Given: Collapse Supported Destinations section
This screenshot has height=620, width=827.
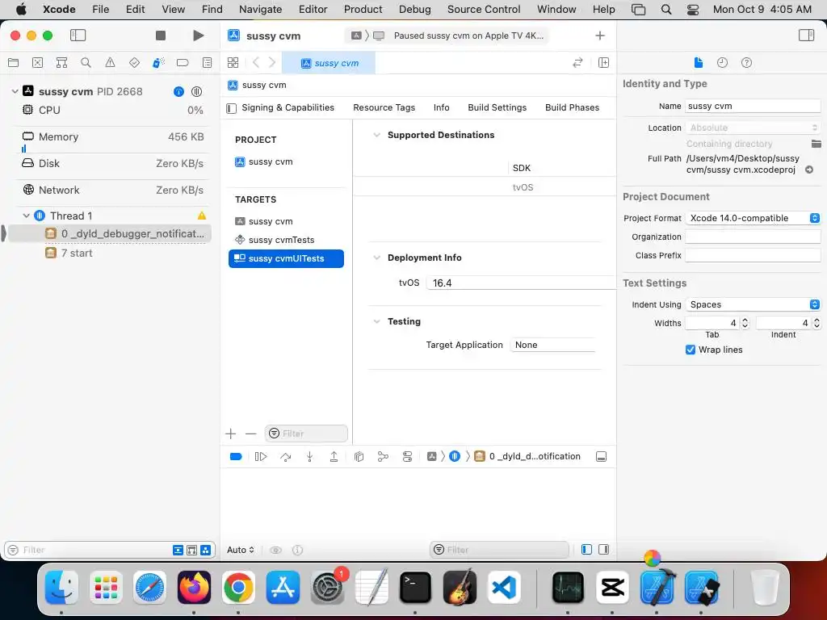Looking at the screenshot, I should point(376,135).
